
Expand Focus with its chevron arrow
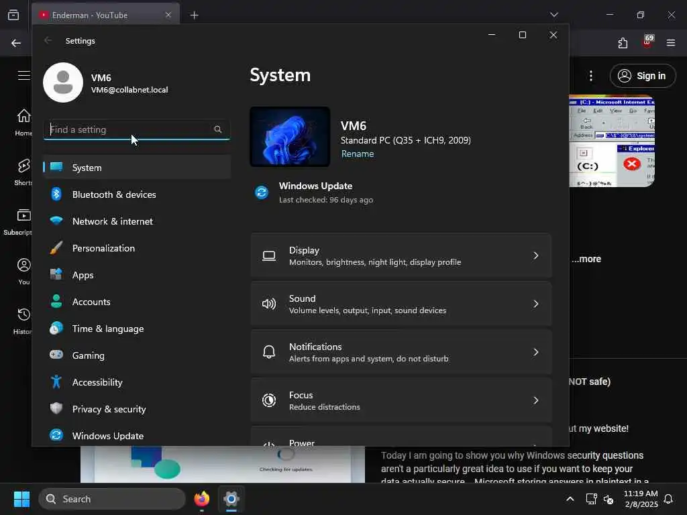point(535,400)
